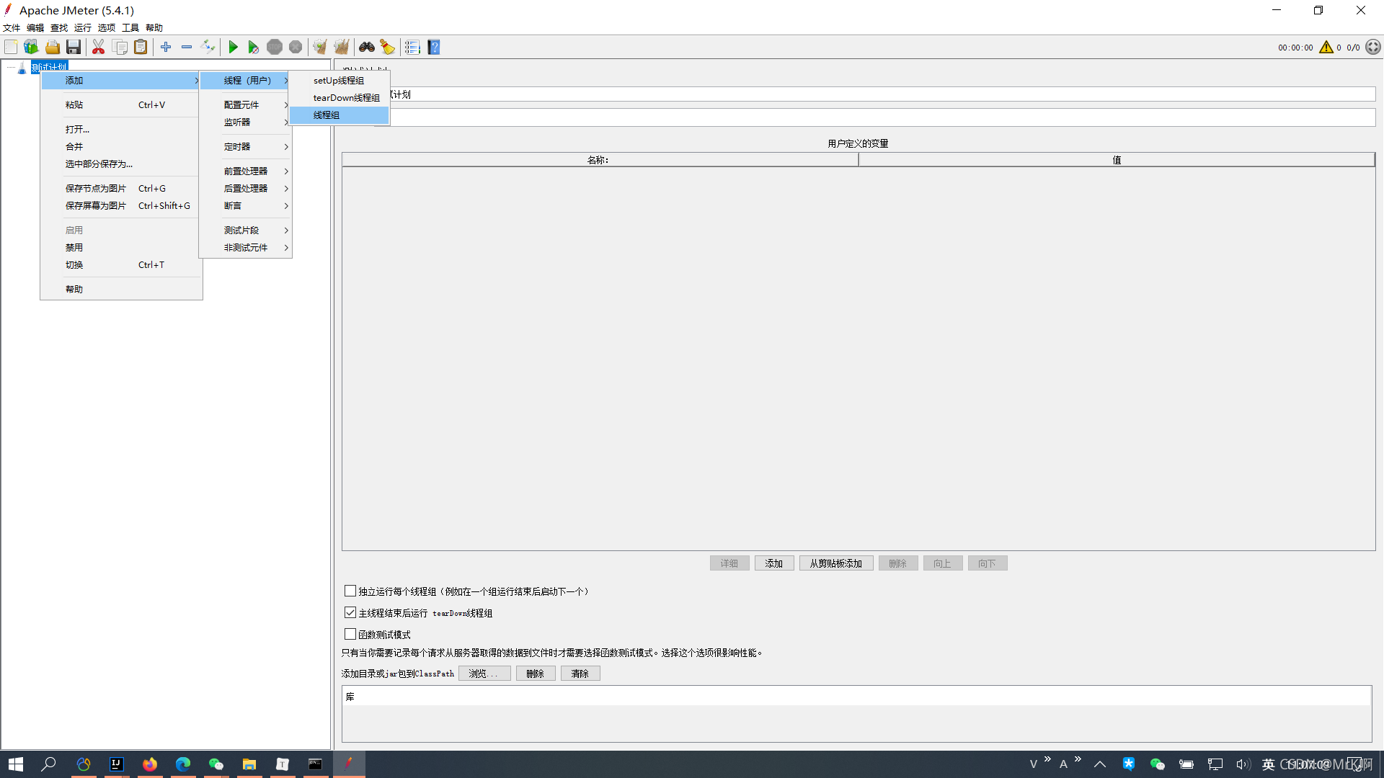Enable run thread groups consecutively checkbox
This screenshot has width=1384, height=778.
pos(350,591)
